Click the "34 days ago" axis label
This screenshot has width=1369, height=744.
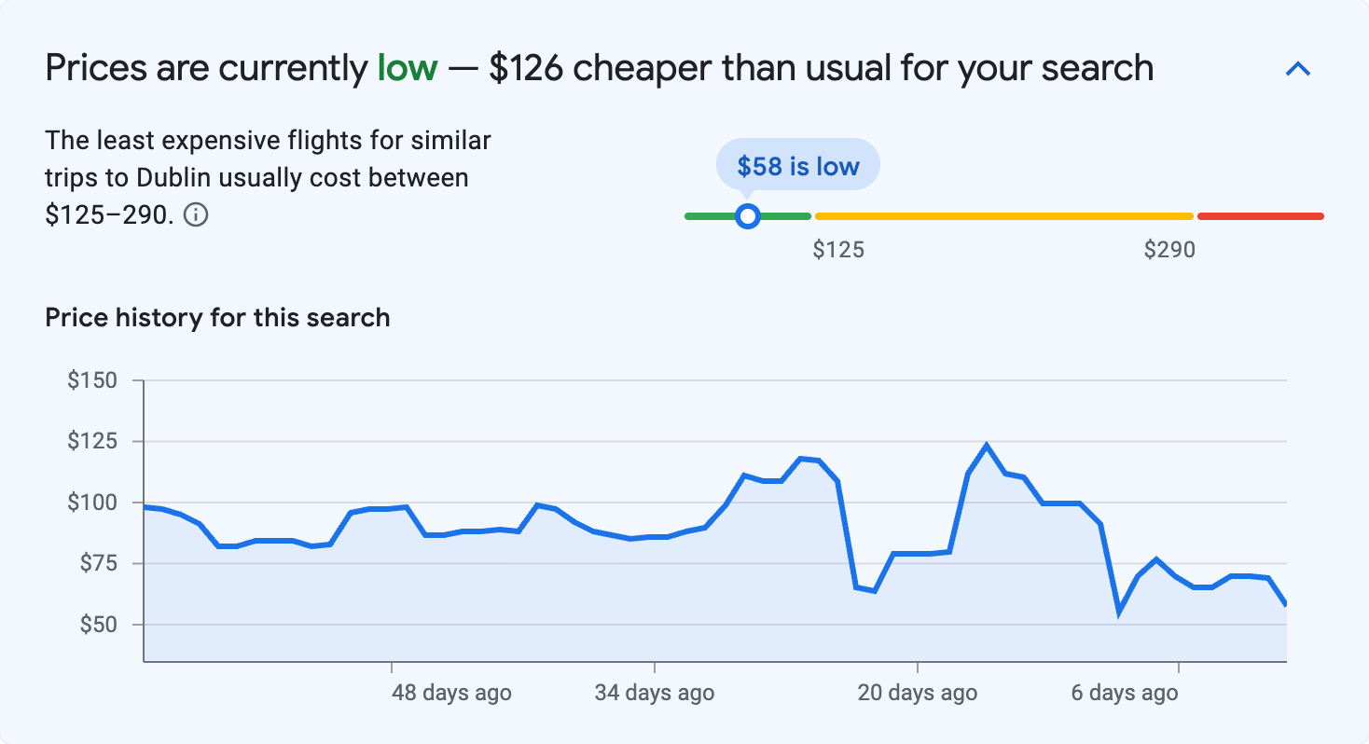point(654,693)
